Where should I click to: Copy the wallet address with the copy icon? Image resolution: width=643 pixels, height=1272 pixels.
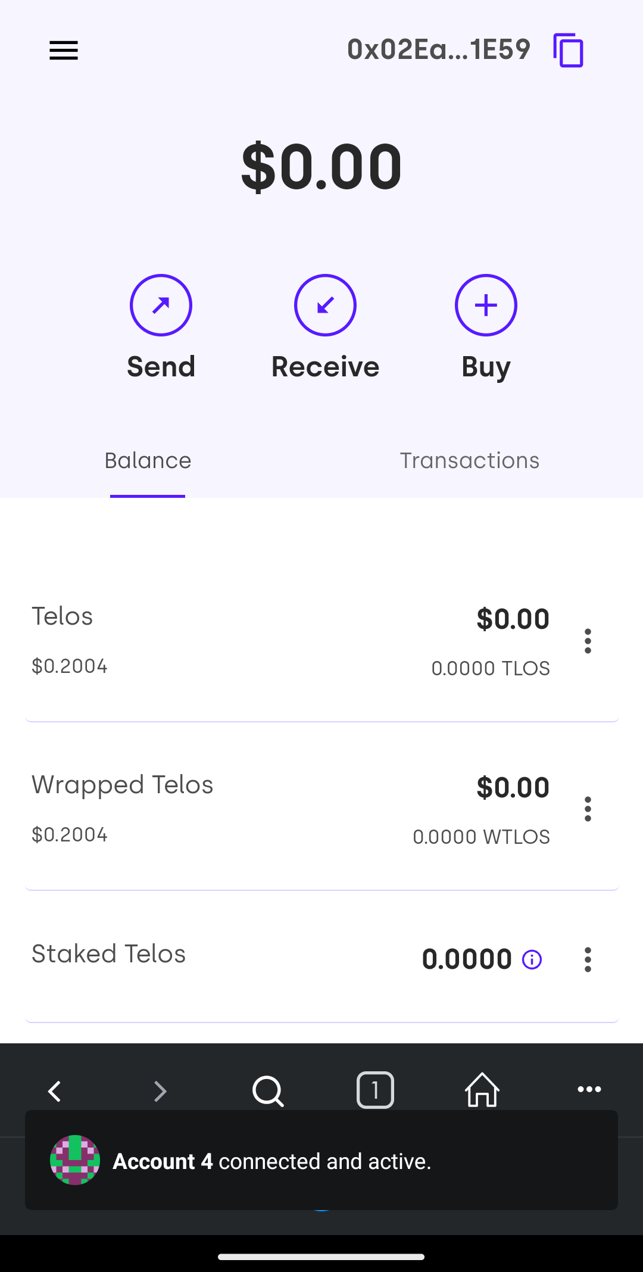coord(569,51)
